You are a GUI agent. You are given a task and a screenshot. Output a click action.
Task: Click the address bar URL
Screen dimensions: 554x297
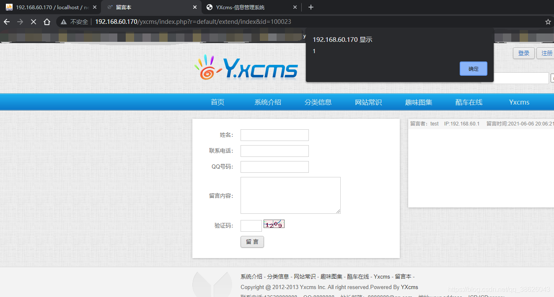(193, 22)
